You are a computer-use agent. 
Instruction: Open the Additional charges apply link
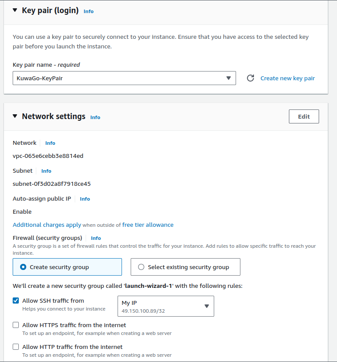click(47, 225)
